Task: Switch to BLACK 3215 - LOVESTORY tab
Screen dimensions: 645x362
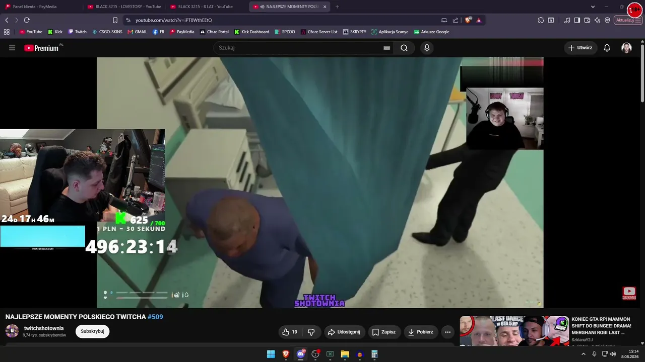Action: click(124, 7)
